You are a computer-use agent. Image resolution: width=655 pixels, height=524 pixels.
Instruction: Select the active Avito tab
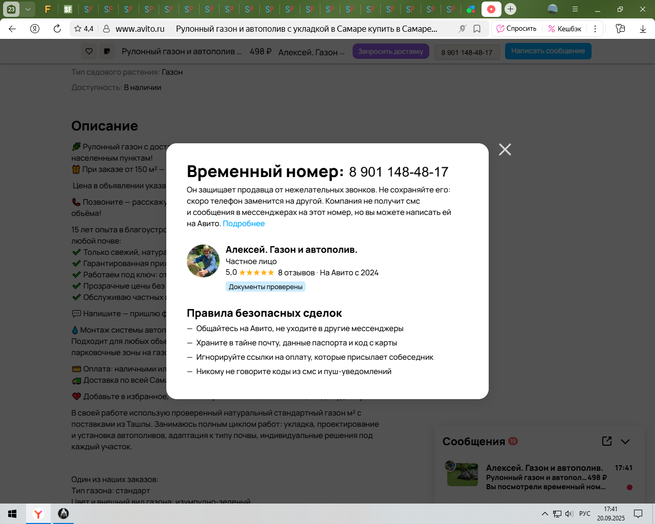(x=491, y=9)
